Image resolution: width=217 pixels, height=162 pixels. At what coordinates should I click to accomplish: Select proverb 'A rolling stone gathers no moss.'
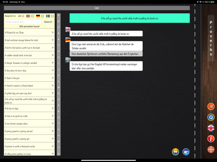29,153
